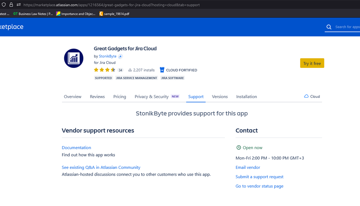
Task: Click the magnifier search icon
Action: pos(329,27)
